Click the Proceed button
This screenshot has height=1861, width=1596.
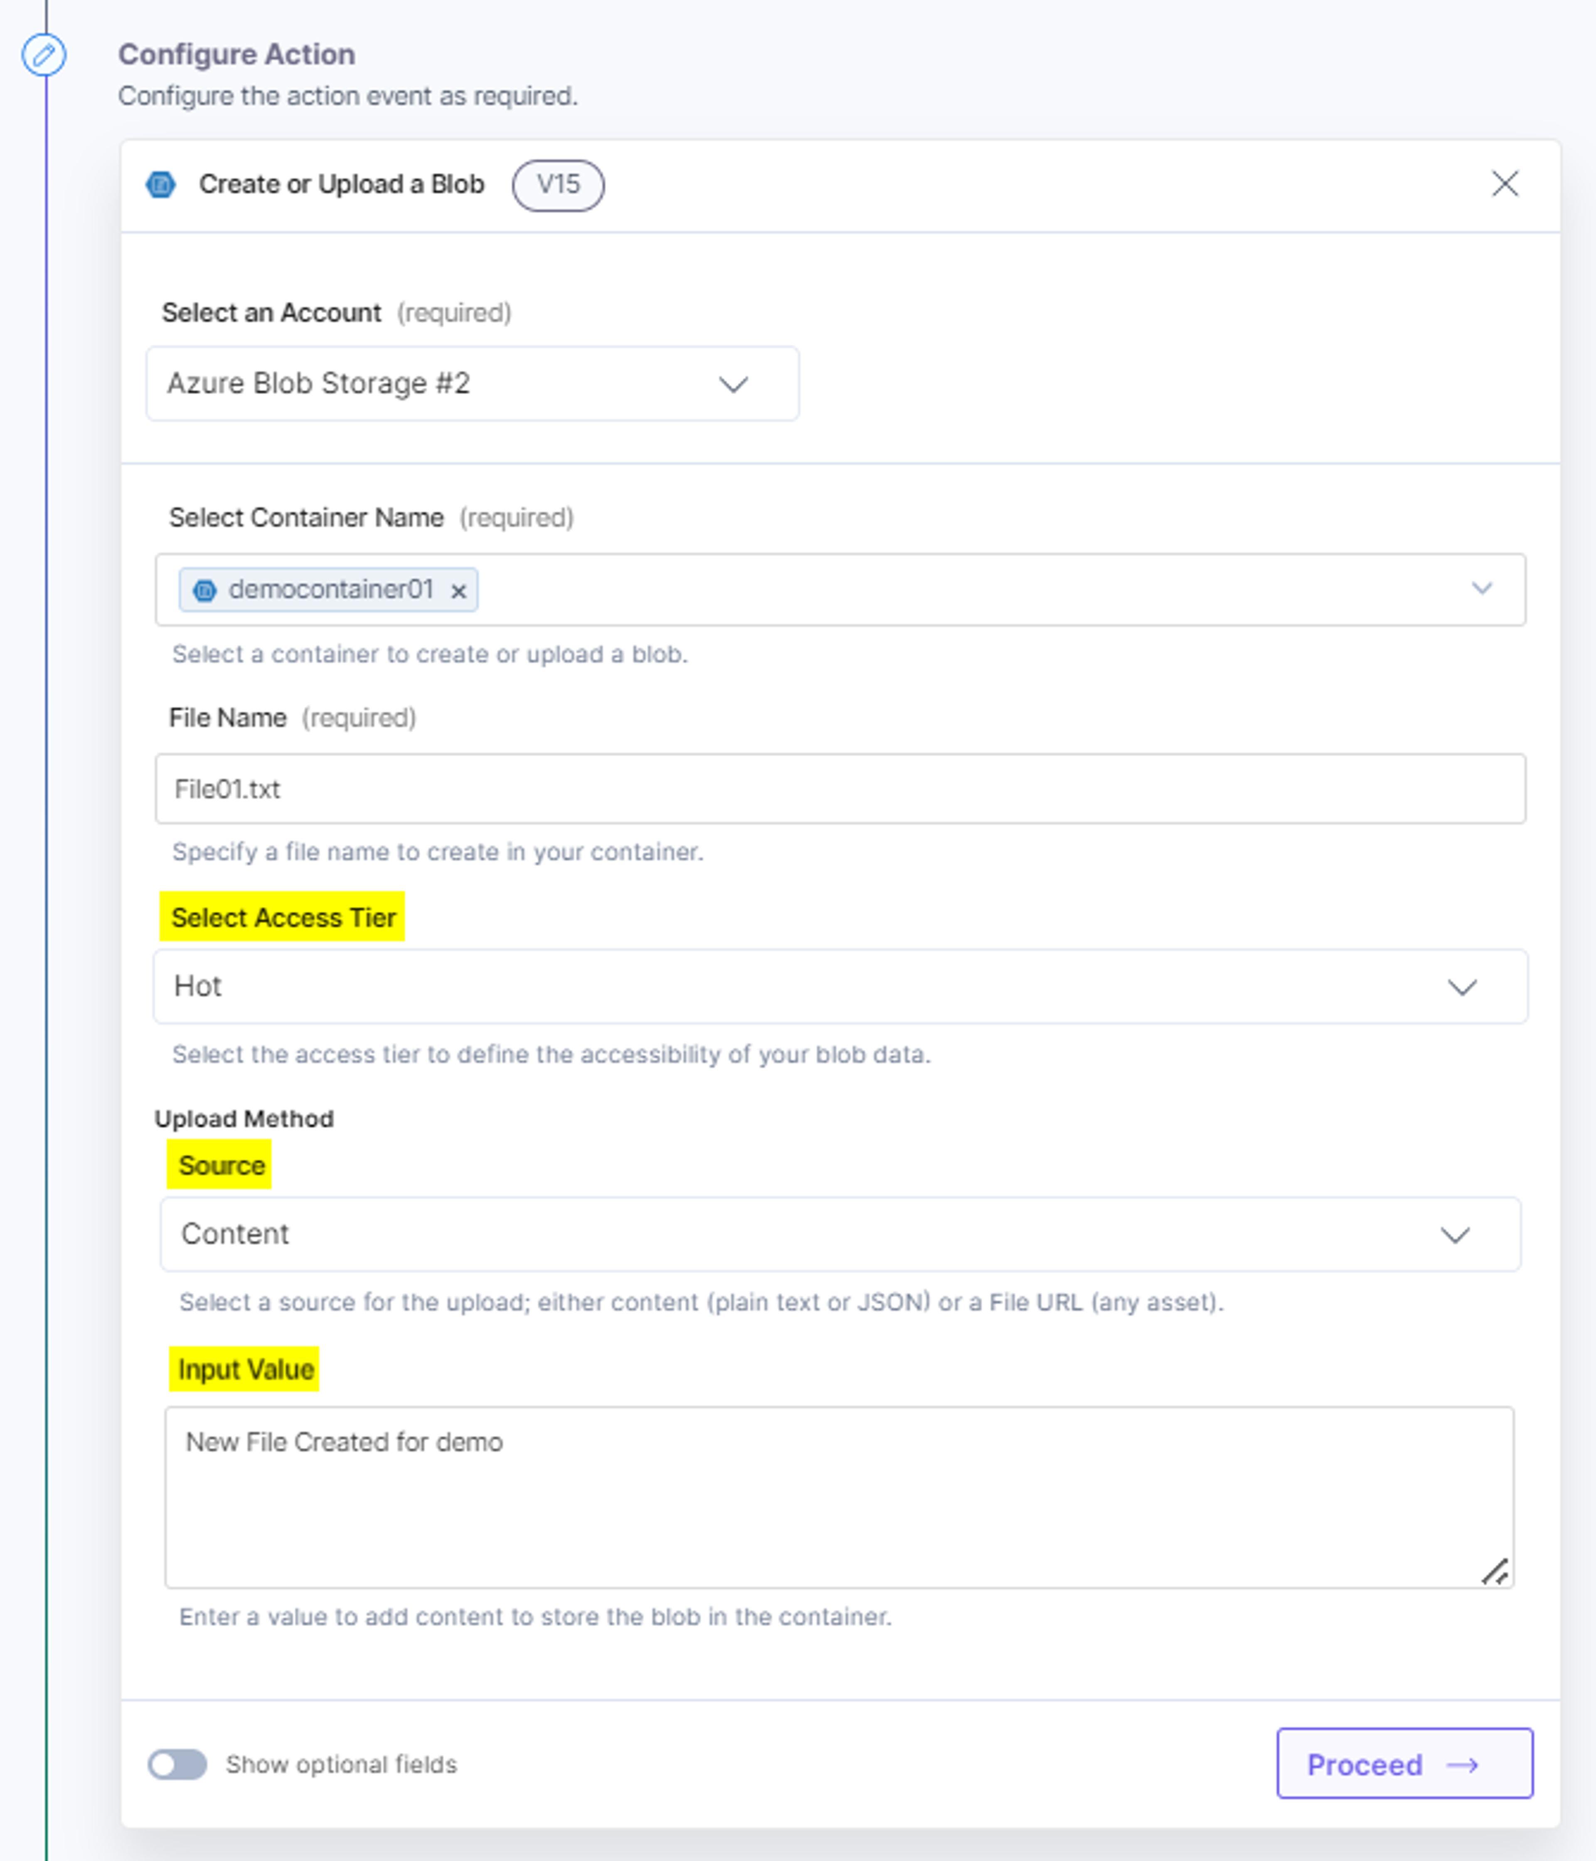1404,1763
